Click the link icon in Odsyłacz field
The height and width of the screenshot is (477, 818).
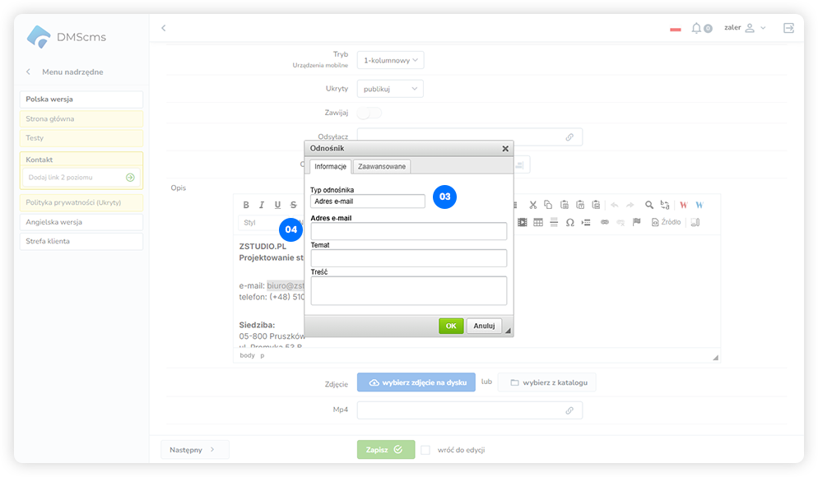[x=569, y=137]
